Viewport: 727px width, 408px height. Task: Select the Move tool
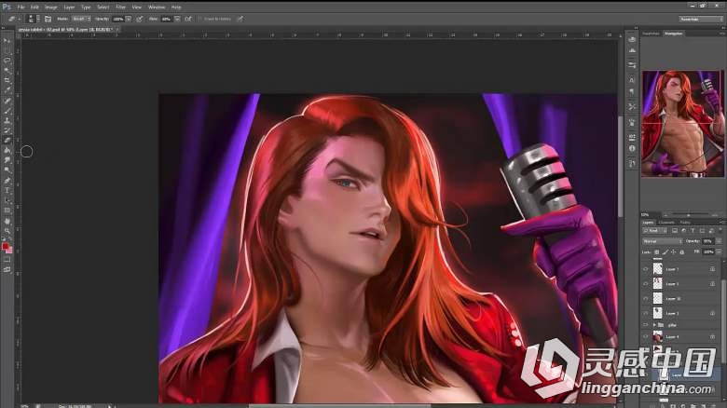(7, 41)
